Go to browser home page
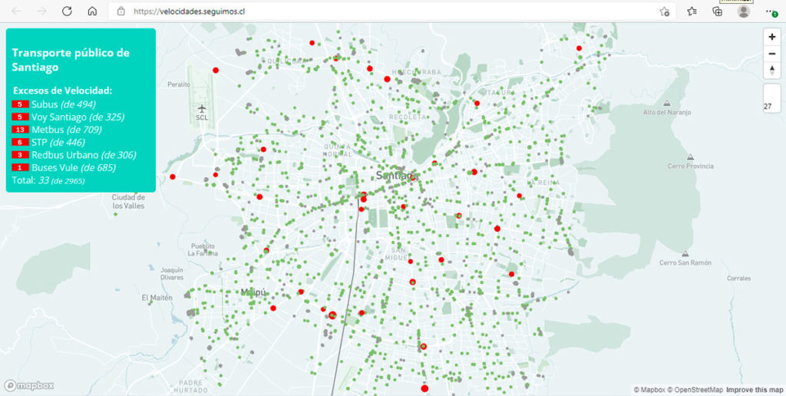Viewport: 786px width, 396px height. point(92,12)
